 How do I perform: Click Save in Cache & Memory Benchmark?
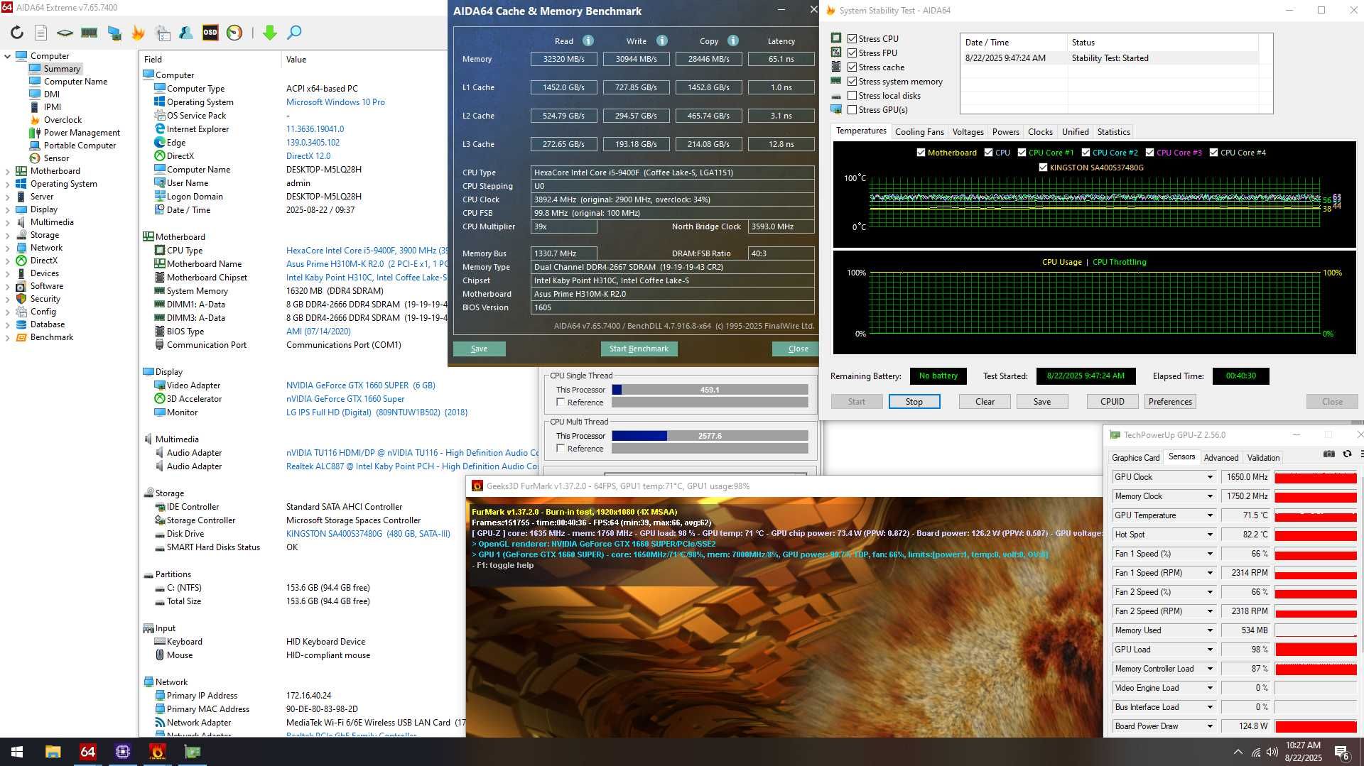pyautogui.click(x=480, y=349)
